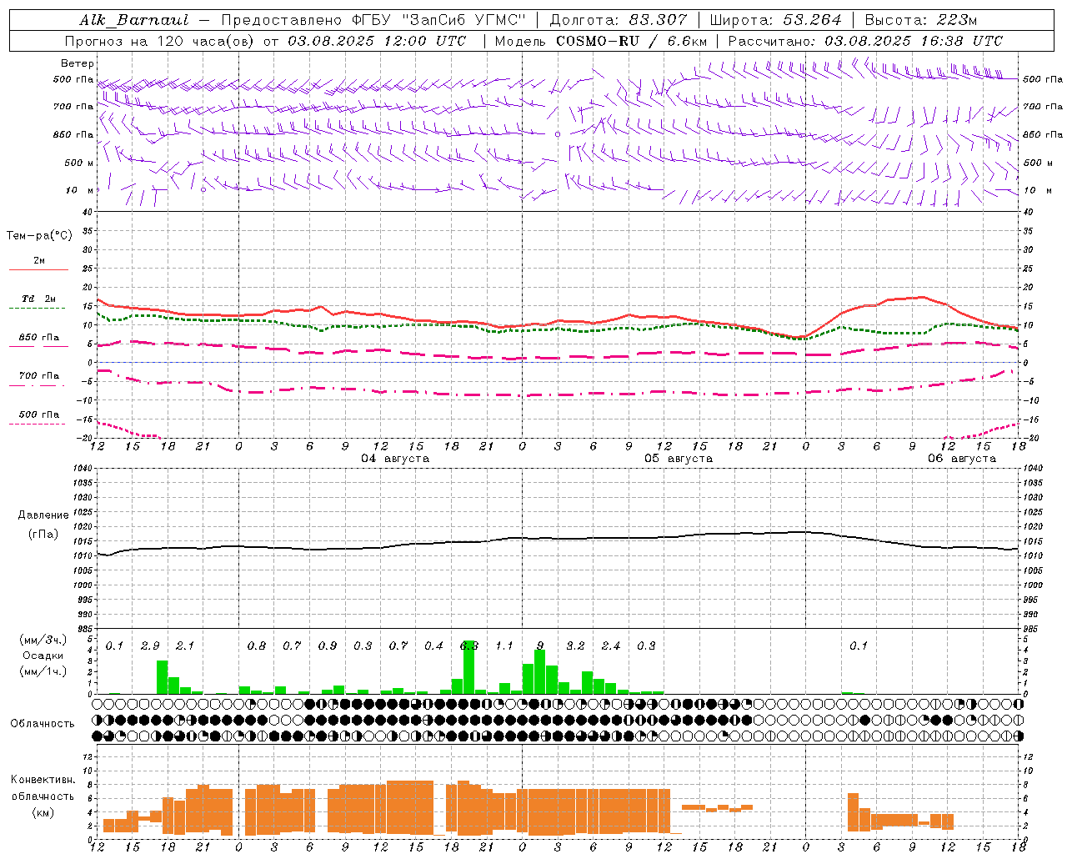The height and width of the screenshot is (854, 1067).
Task: Click the tallest green precipitation bar
Action: click(x=468, y=667)
